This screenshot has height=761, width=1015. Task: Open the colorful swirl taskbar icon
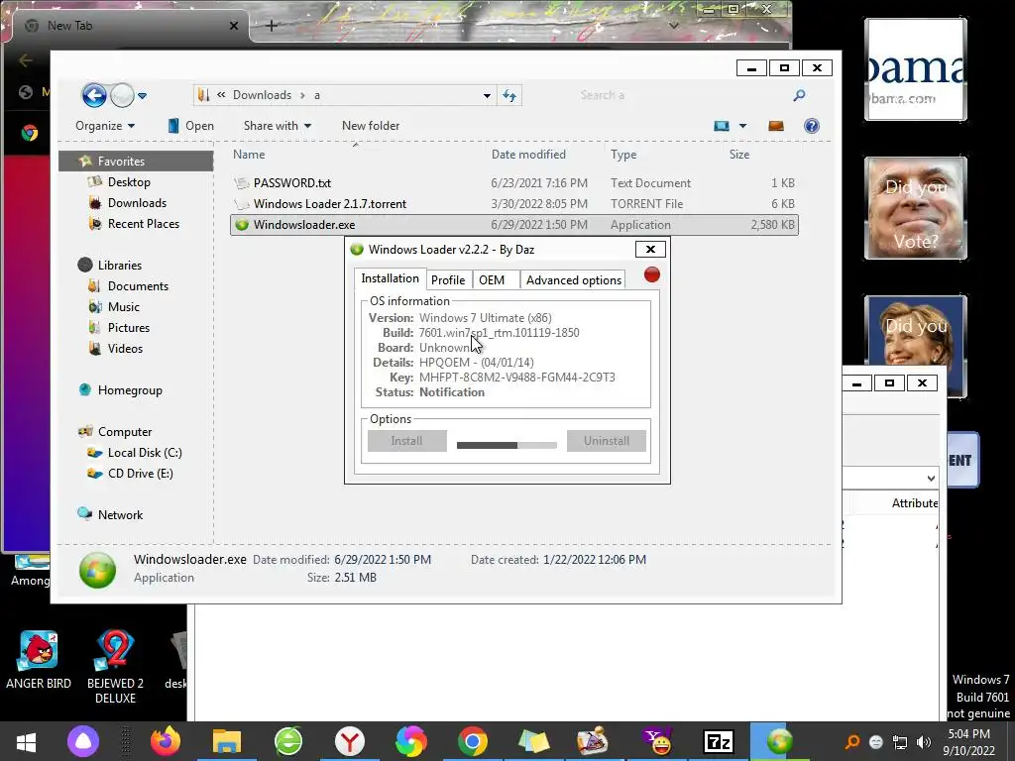tap(411, 741)
